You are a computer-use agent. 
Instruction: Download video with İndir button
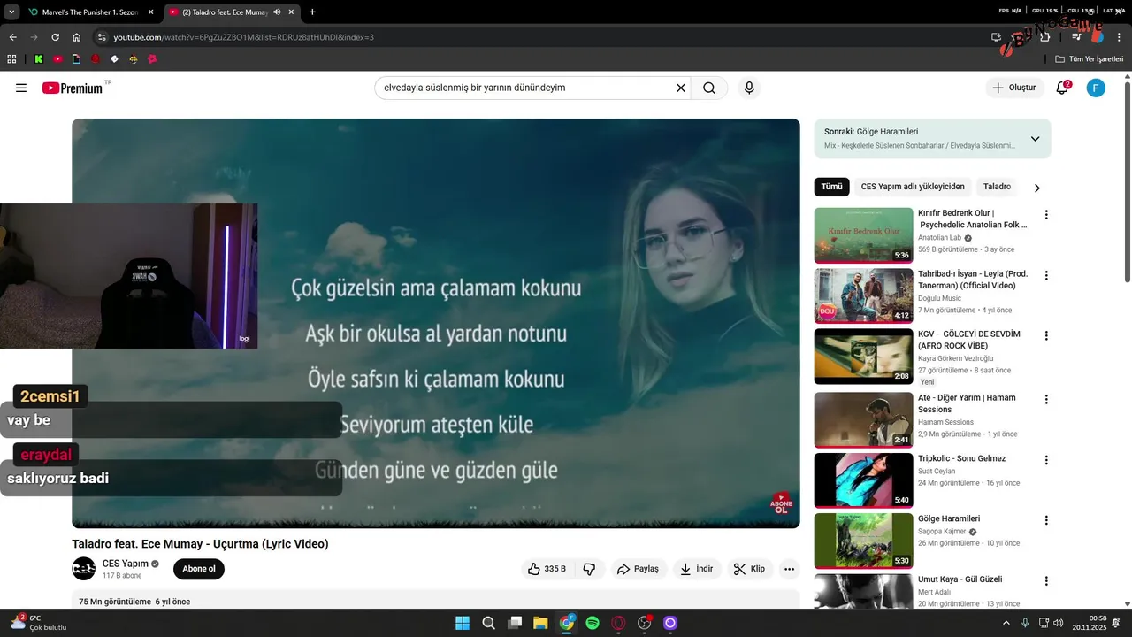point(697,569)
